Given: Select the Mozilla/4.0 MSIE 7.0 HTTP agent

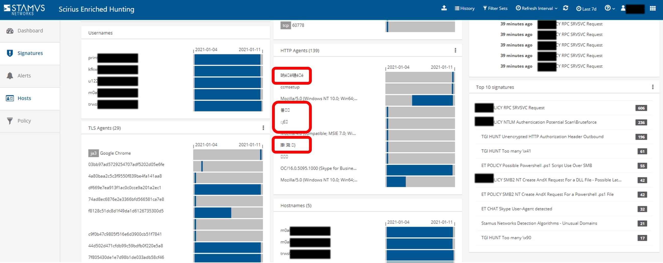Looking at the screenshot, I should point(318,133).
